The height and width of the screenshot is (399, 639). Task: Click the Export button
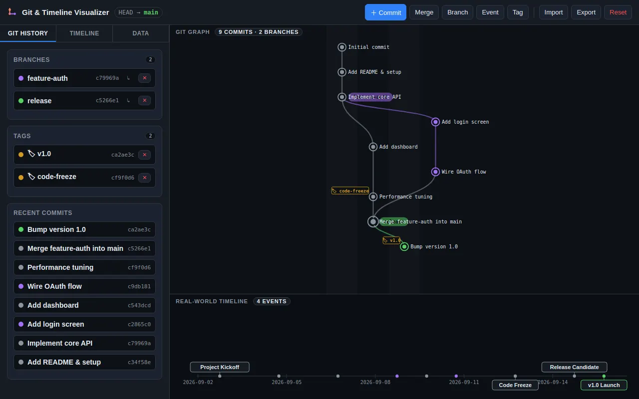(x=586, y=12)
